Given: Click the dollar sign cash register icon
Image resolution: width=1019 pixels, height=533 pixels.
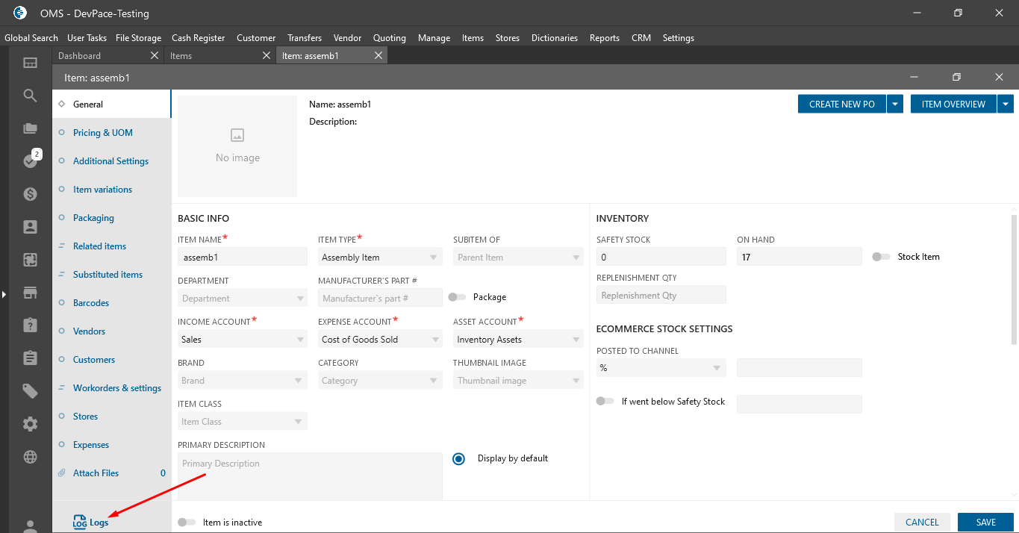Looking at the screenshot, I should pos(30,194).
